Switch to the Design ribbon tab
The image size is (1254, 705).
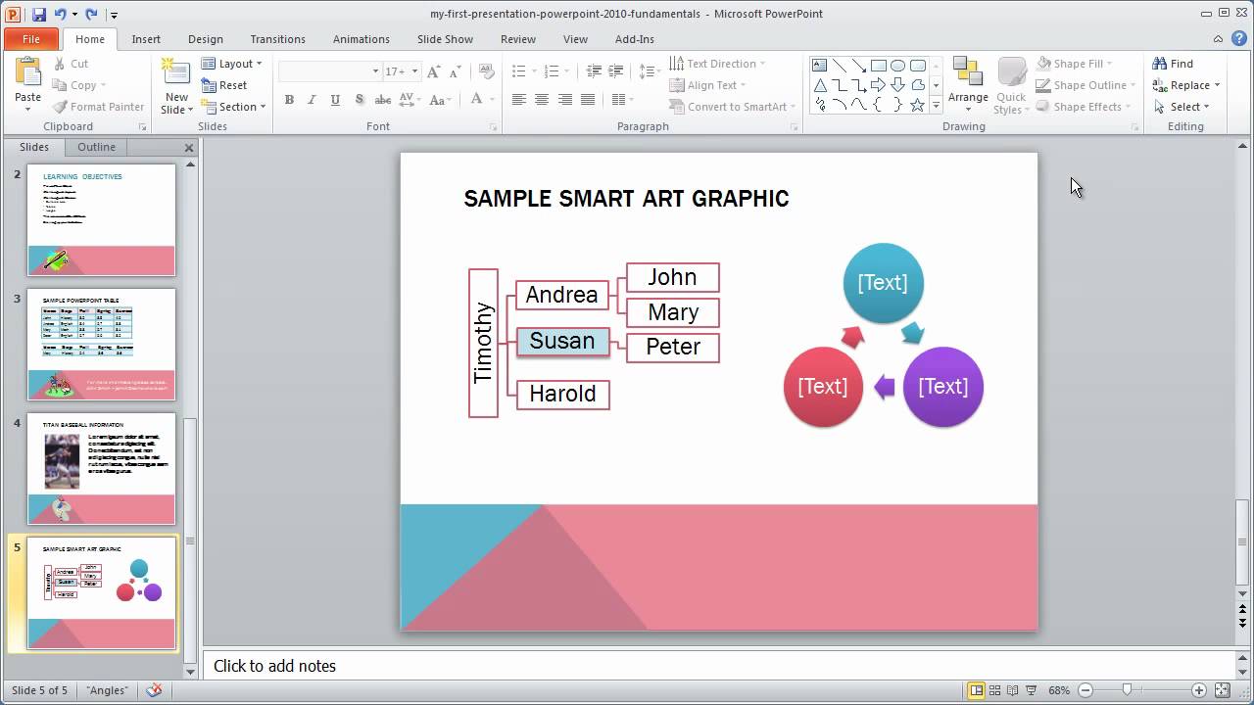(x=206, y=39)
